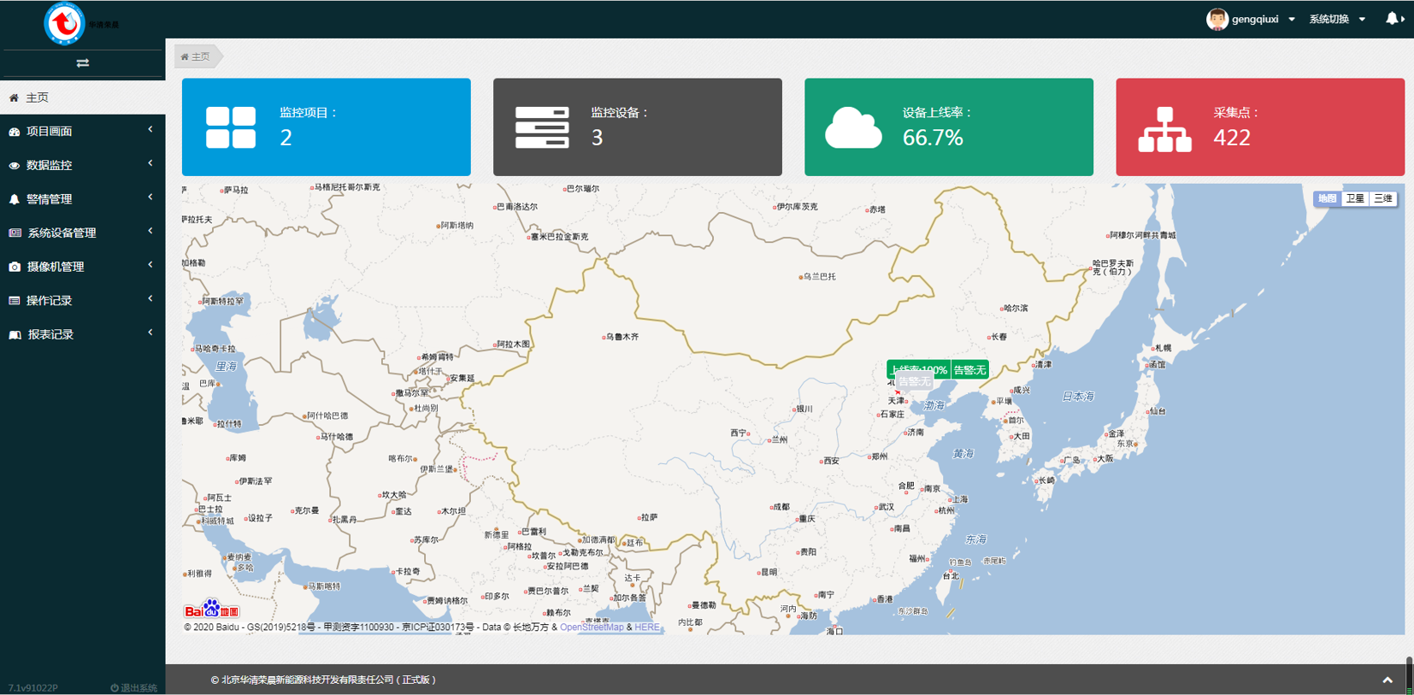Click the server icon on the 监控设备 card
The width and height of the screenshot is (1414, 695).
click(x=542, y=127)
